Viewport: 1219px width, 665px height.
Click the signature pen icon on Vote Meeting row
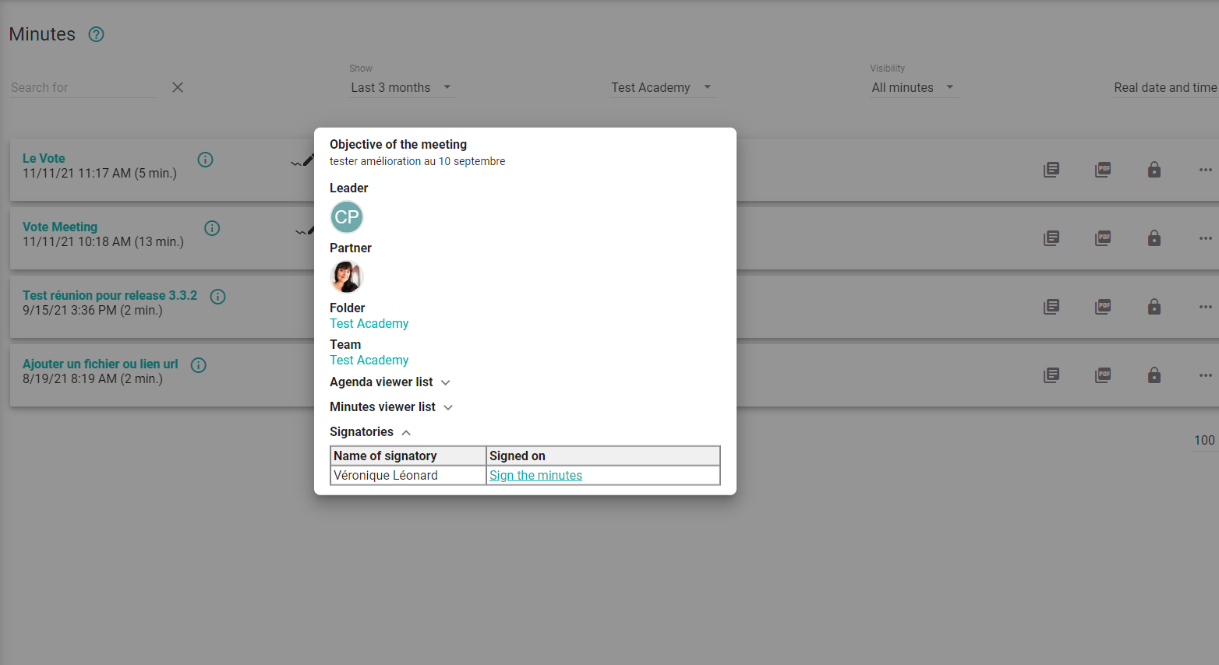pyautogui.click(x=305, y=230)
